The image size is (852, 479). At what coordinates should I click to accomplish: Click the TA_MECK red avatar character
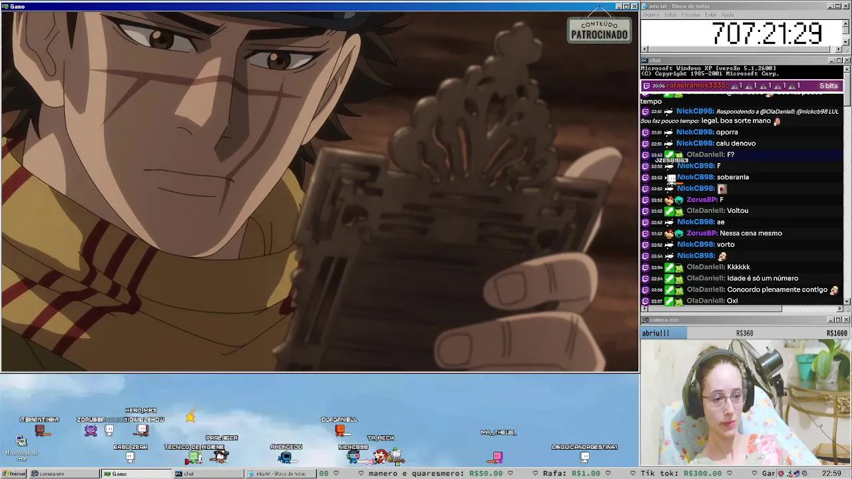pos(380,456)
